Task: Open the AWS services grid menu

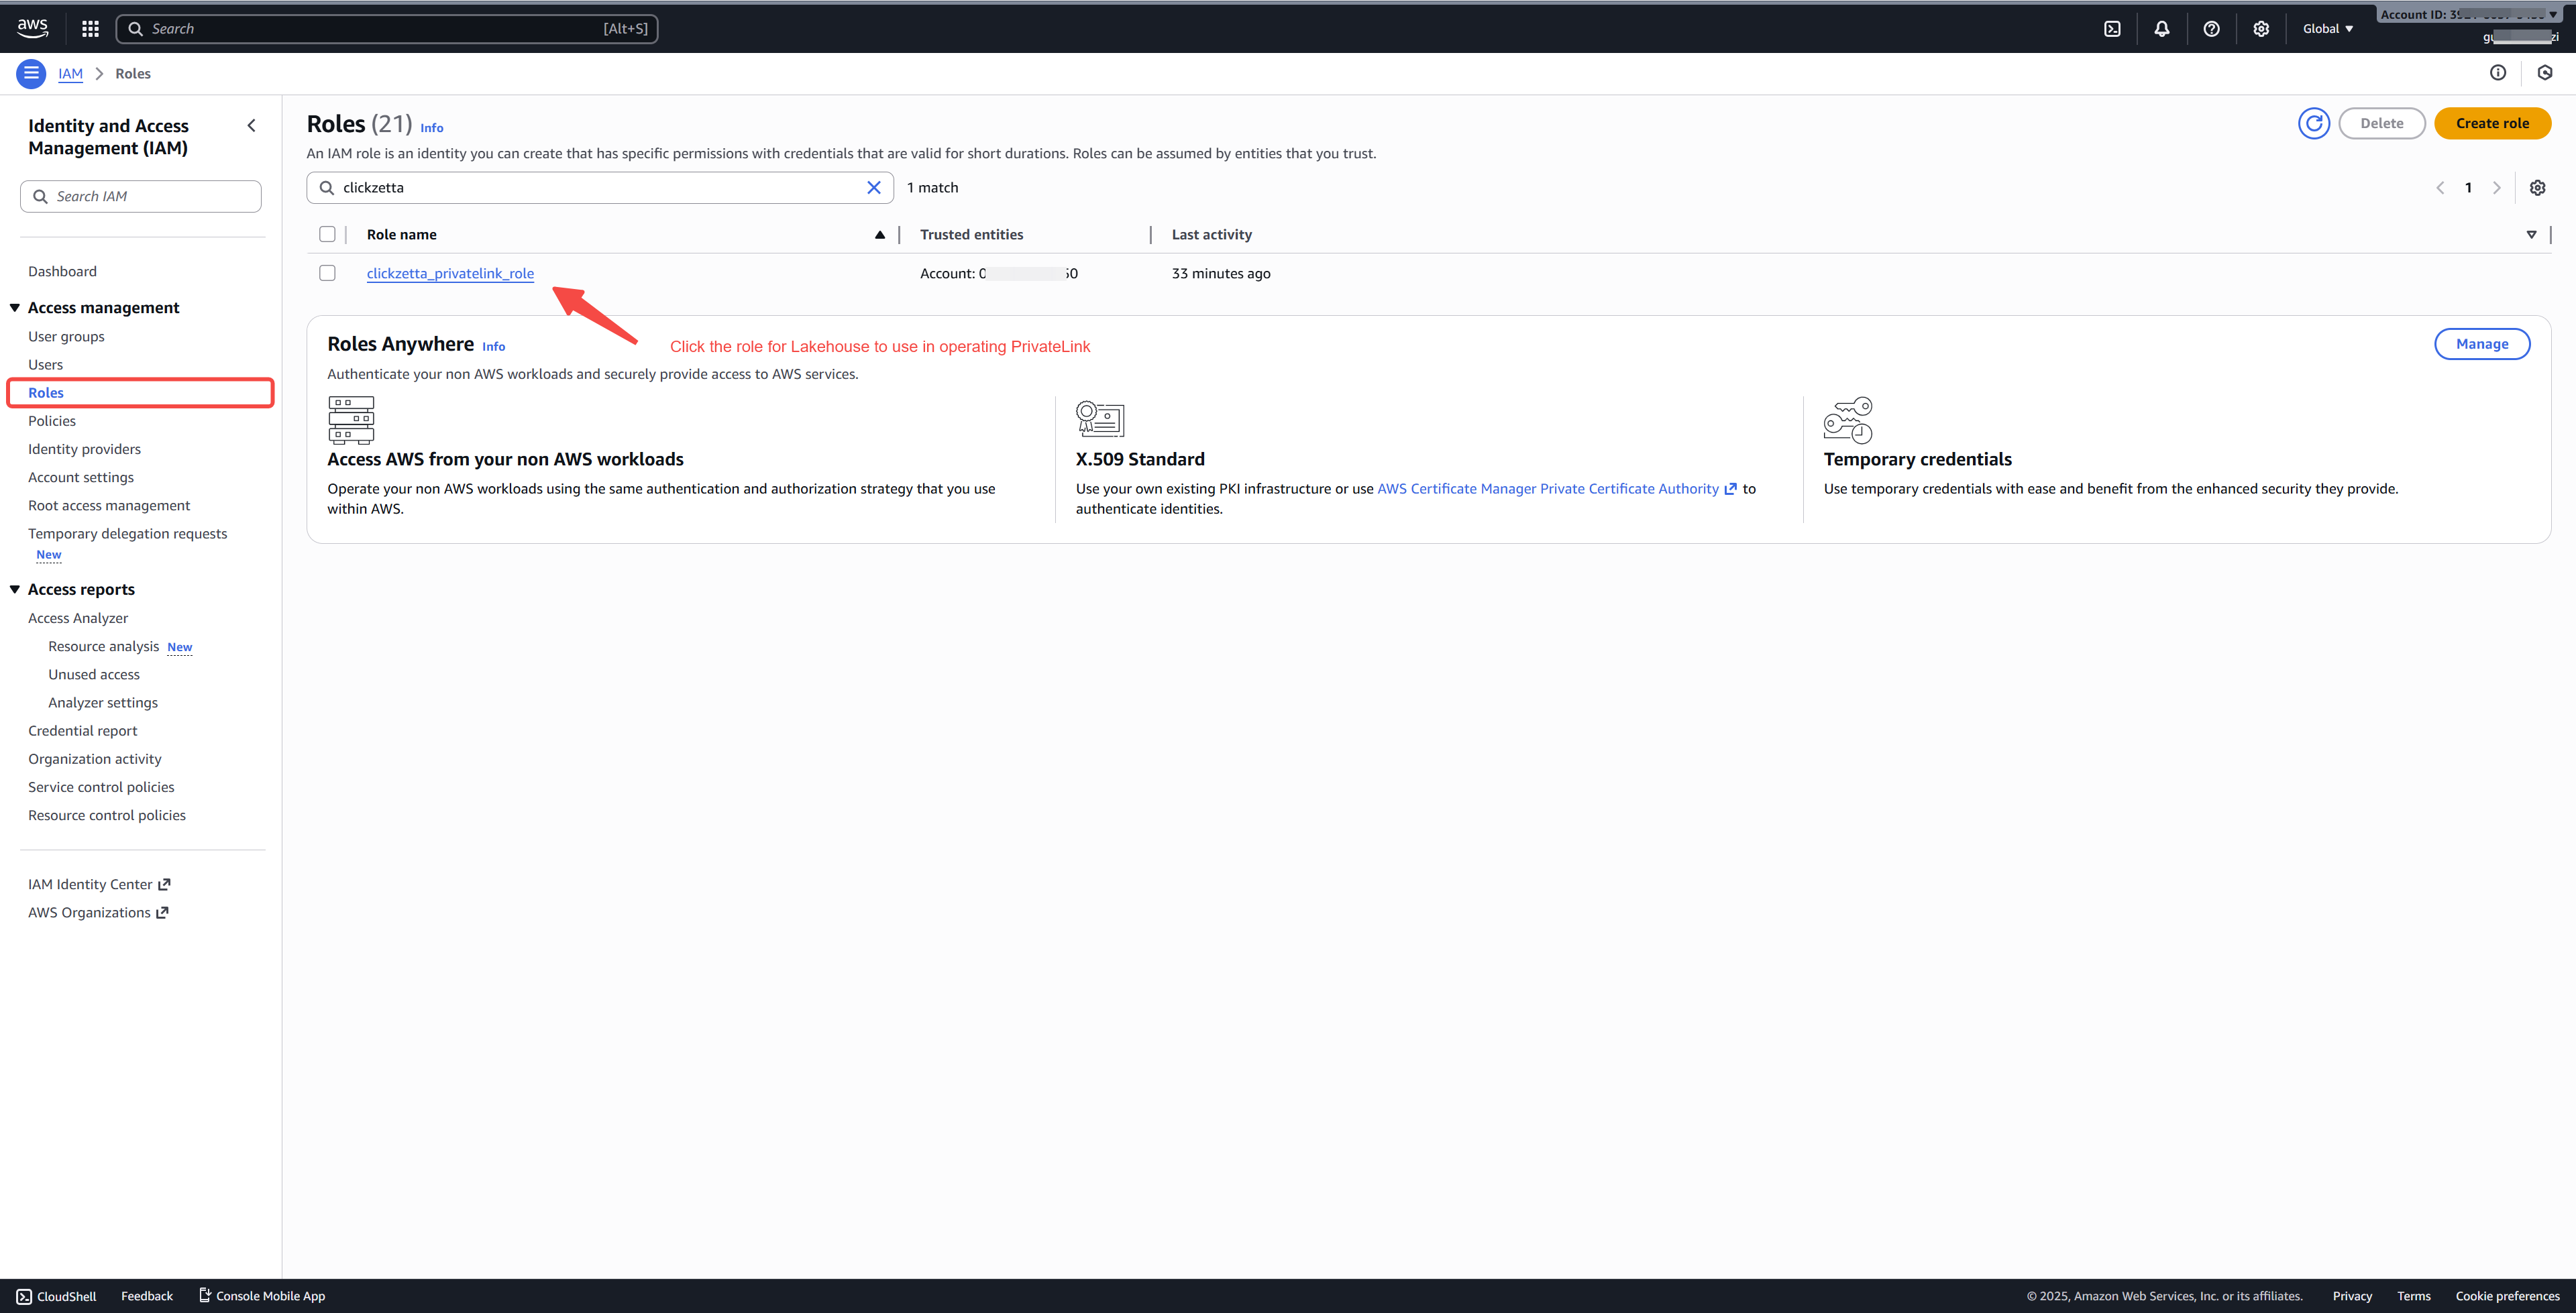Action: coord(90,29)
